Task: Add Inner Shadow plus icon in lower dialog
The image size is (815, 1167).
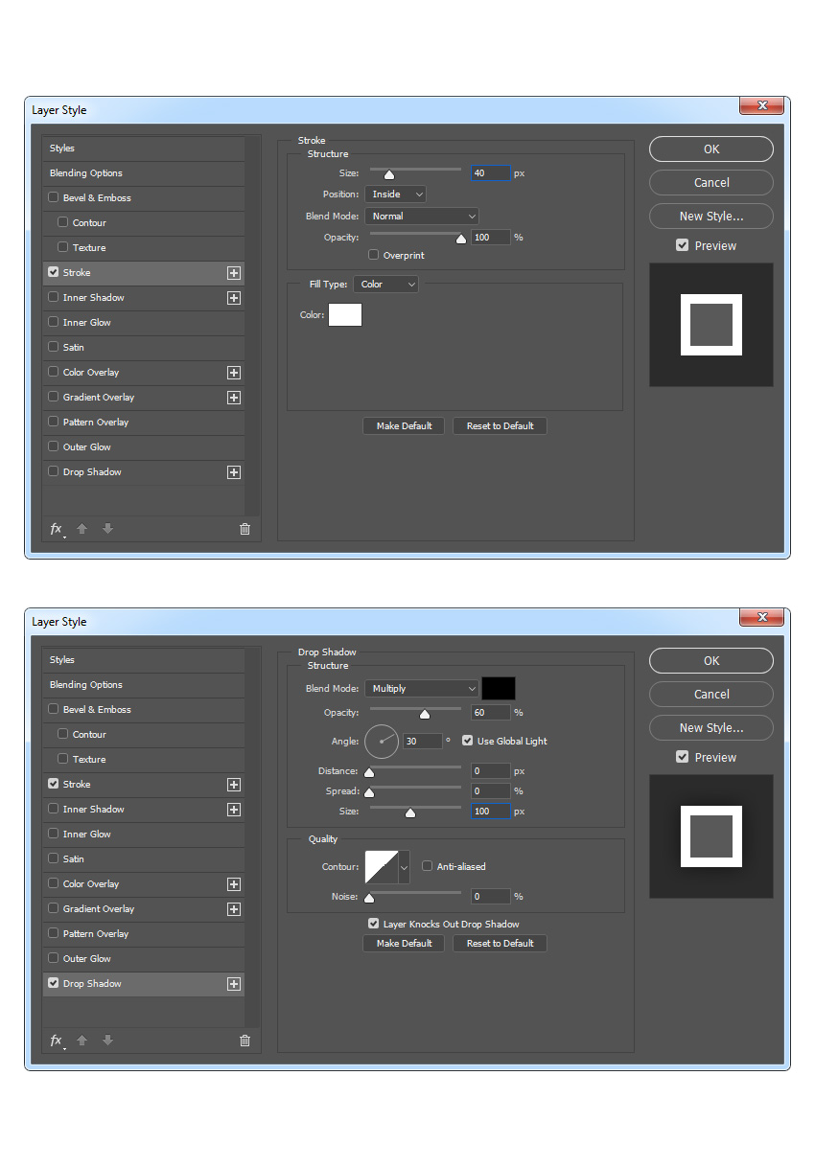Action: click(233, 810)
